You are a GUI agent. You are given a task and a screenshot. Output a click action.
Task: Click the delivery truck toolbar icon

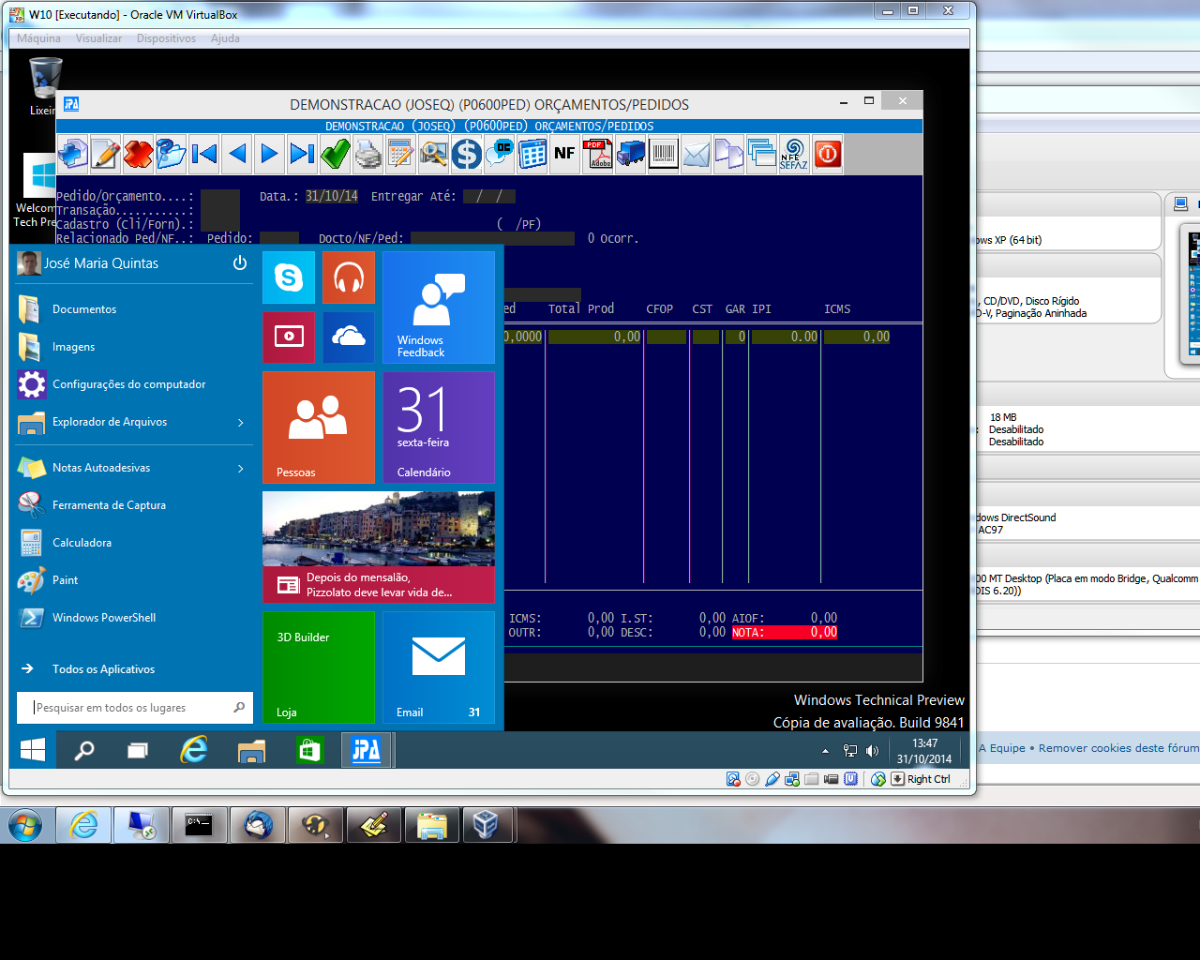[630, 154]
